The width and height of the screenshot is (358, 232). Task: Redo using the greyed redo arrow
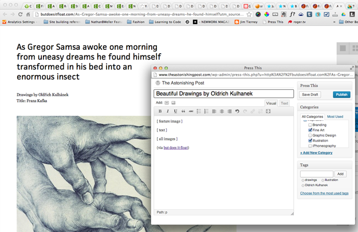click(x=245, y=111)
